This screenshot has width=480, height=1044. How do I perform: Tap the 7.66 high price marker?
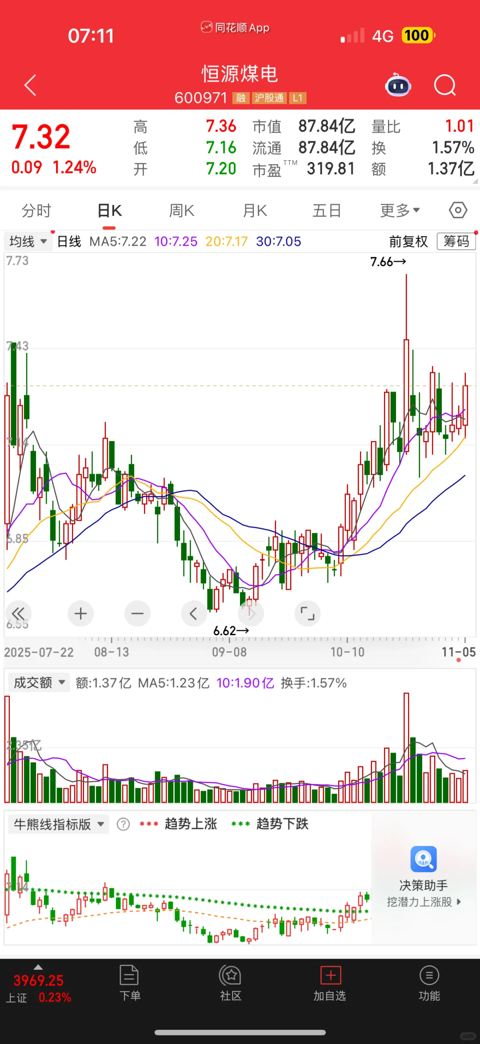coord(388,262)
